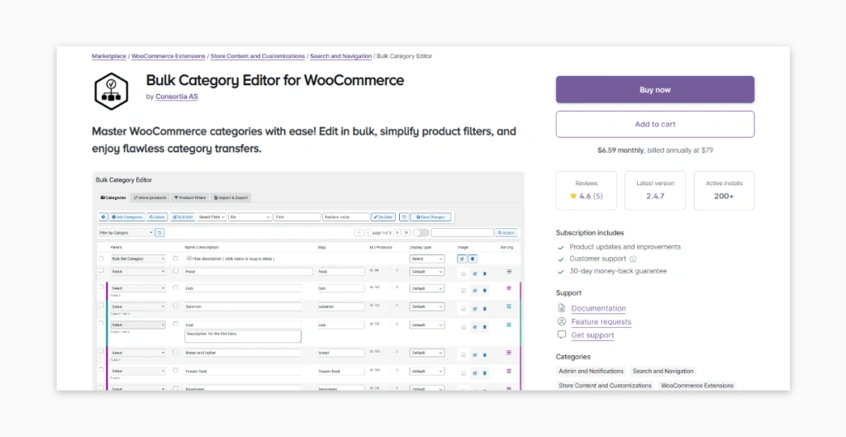846x437 pixels.
Task: Click the Save Changes button
Action: coord(430,217)
